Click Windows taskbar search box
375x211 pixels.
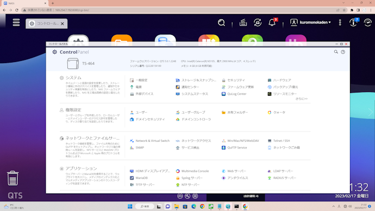click(x=145, y=207)
